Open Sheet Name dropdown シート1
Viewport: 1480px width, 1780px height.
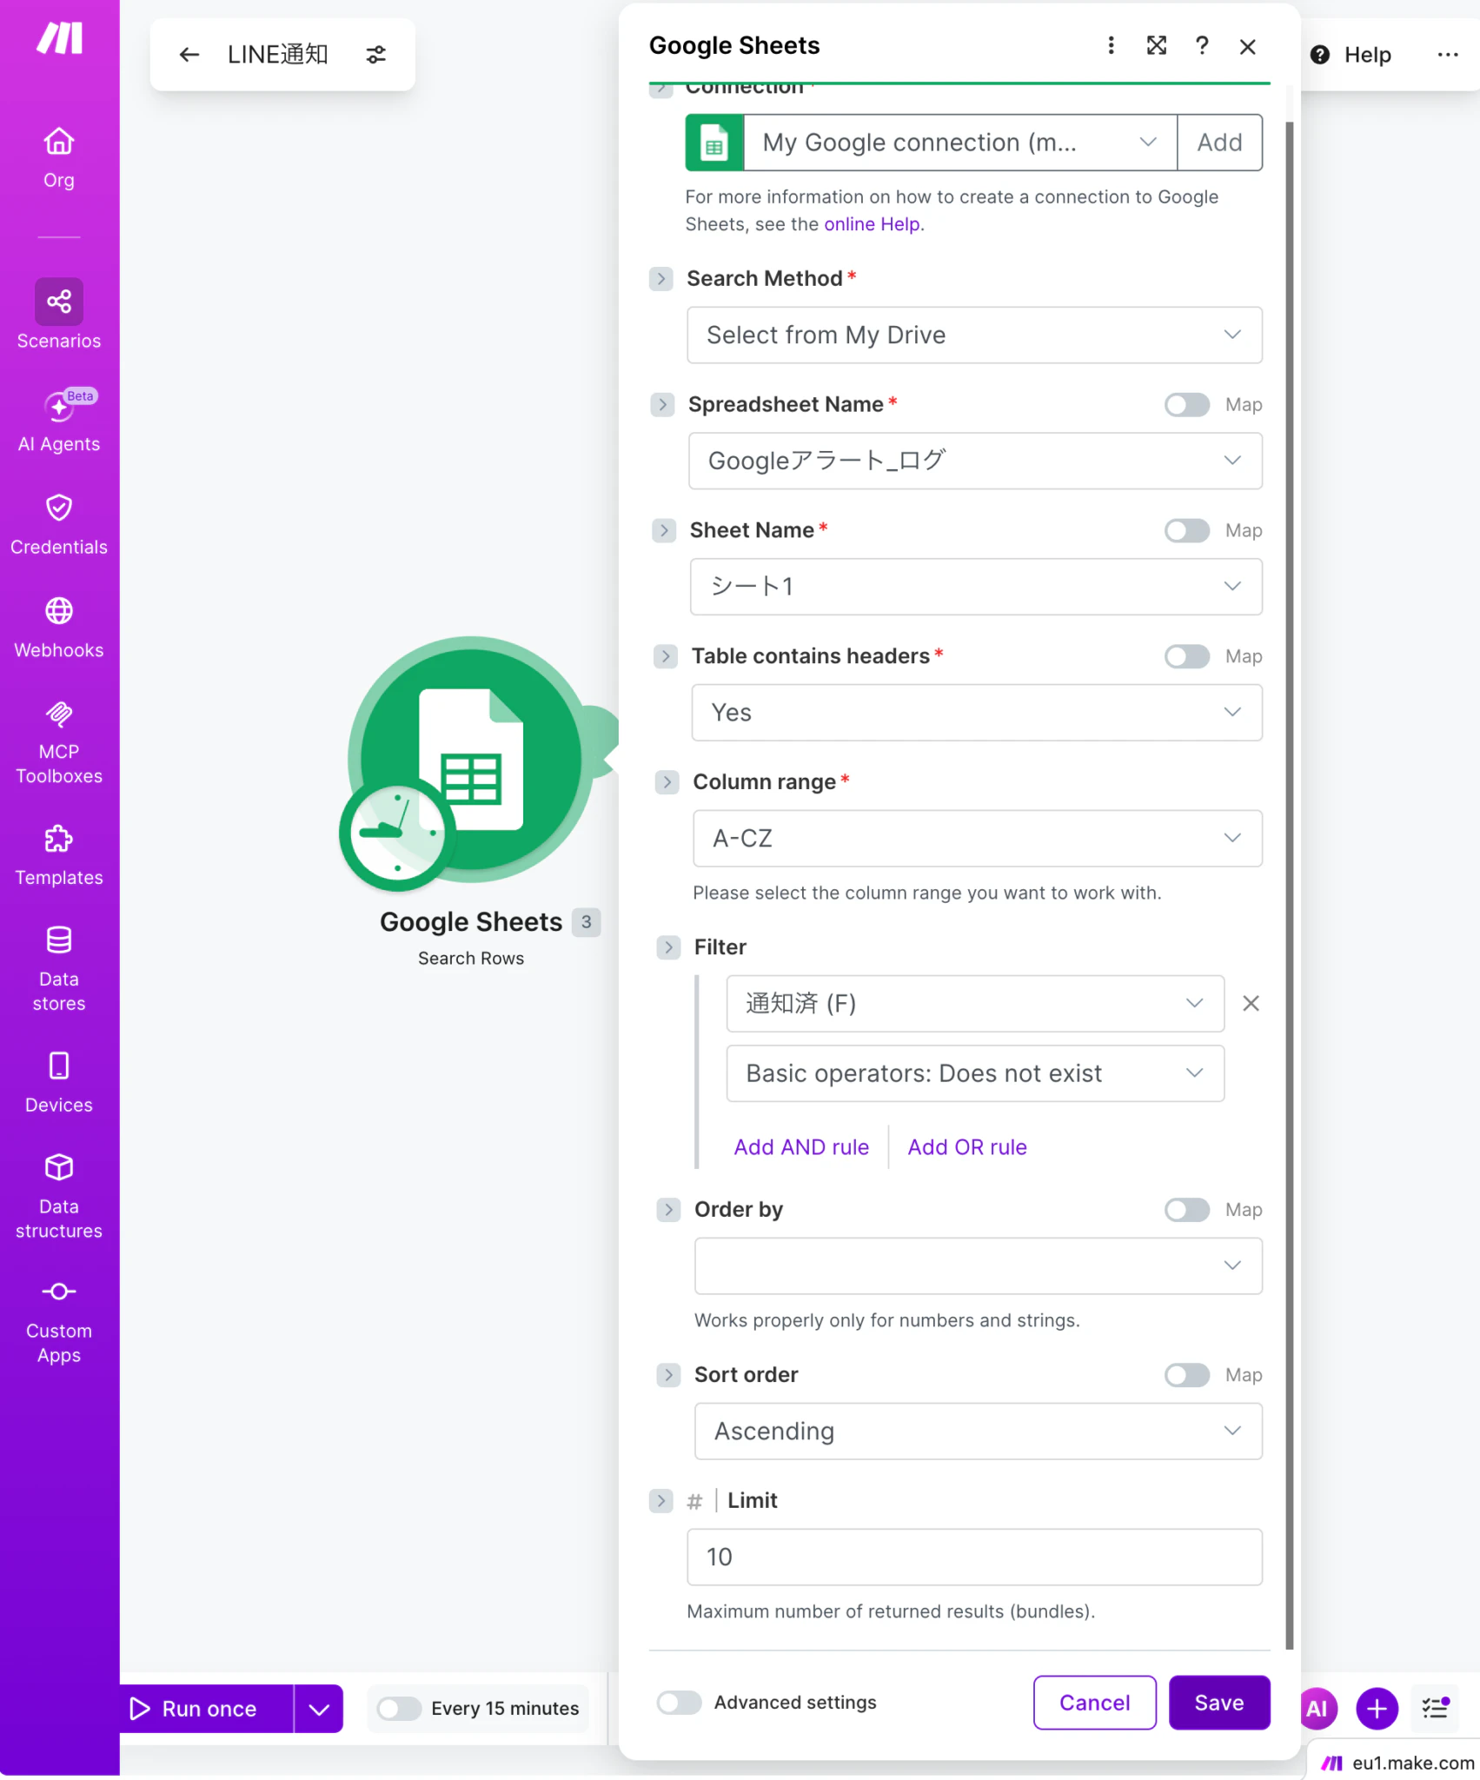point(976,587)
